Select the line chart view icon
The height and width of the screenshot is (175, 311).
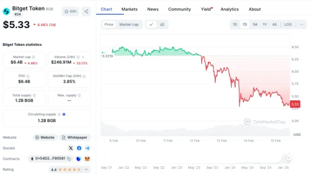[x=151, y=24]
